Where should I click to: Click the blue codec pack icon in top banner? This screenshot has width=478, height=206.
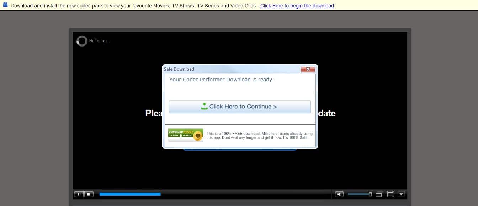click(5, 5)
